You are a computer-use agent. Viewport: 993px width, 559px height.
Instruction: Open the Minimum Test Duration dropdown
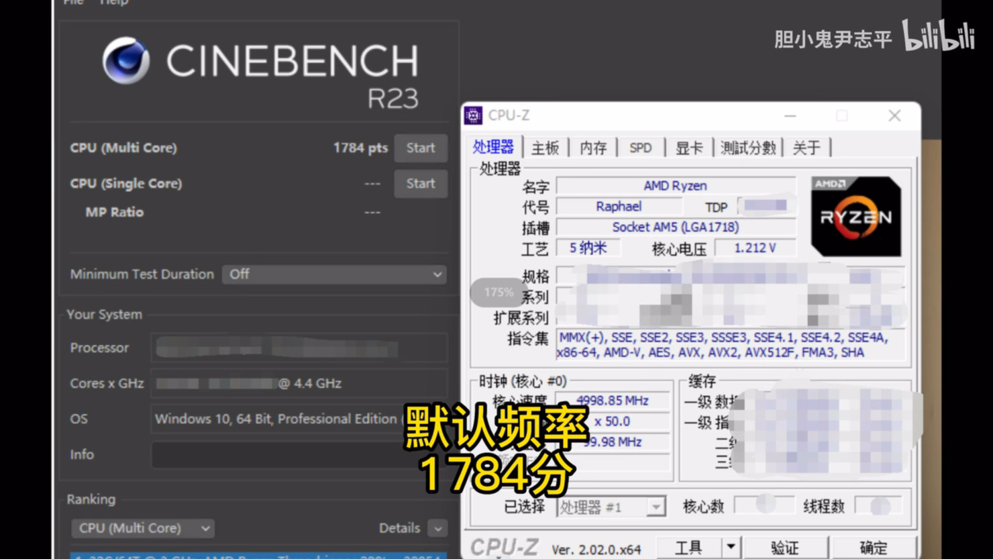pos(334,274)
